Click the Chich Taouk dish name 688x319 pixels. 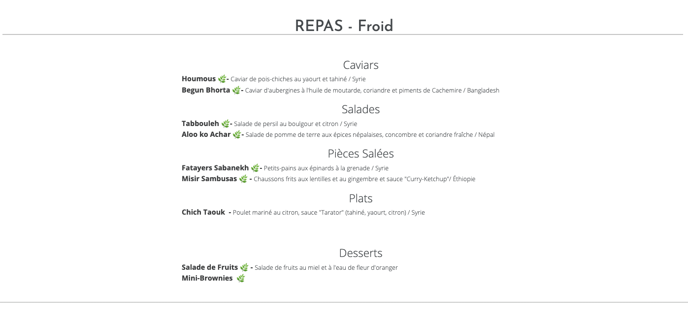point(203,212)
